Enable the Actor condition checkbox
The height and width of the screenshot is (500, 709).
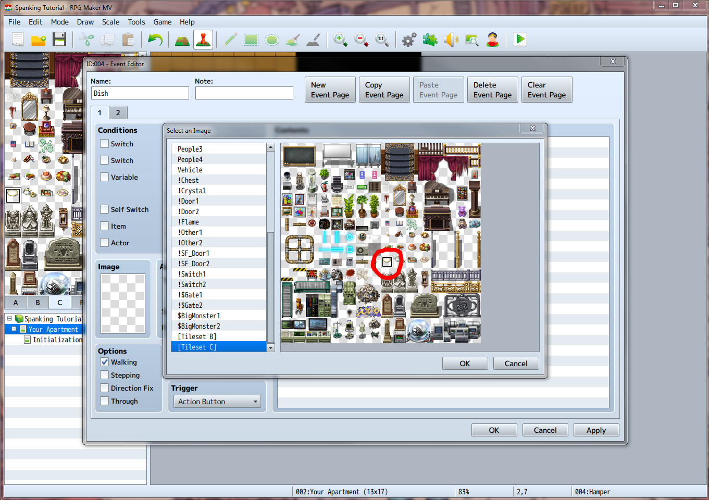tap(105, 243)
